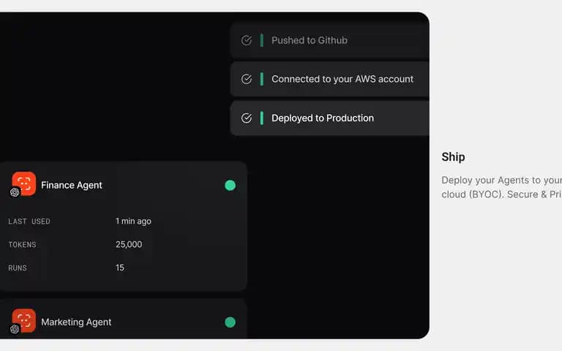This screenshot has width=562, height=351.
Task: Click the OpenAI badge on Finance Agent
Action: click(15, 192)
